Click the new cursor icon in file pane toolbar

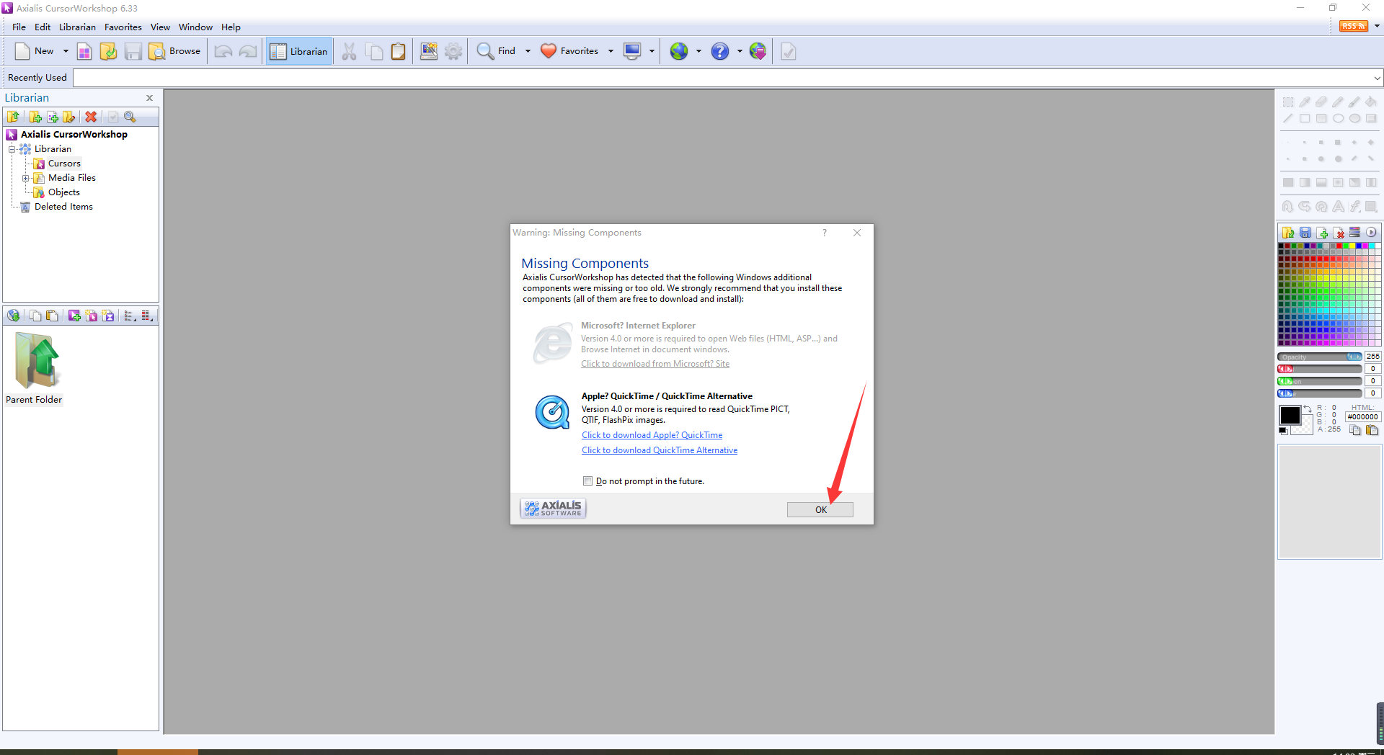tap(74, 316)
